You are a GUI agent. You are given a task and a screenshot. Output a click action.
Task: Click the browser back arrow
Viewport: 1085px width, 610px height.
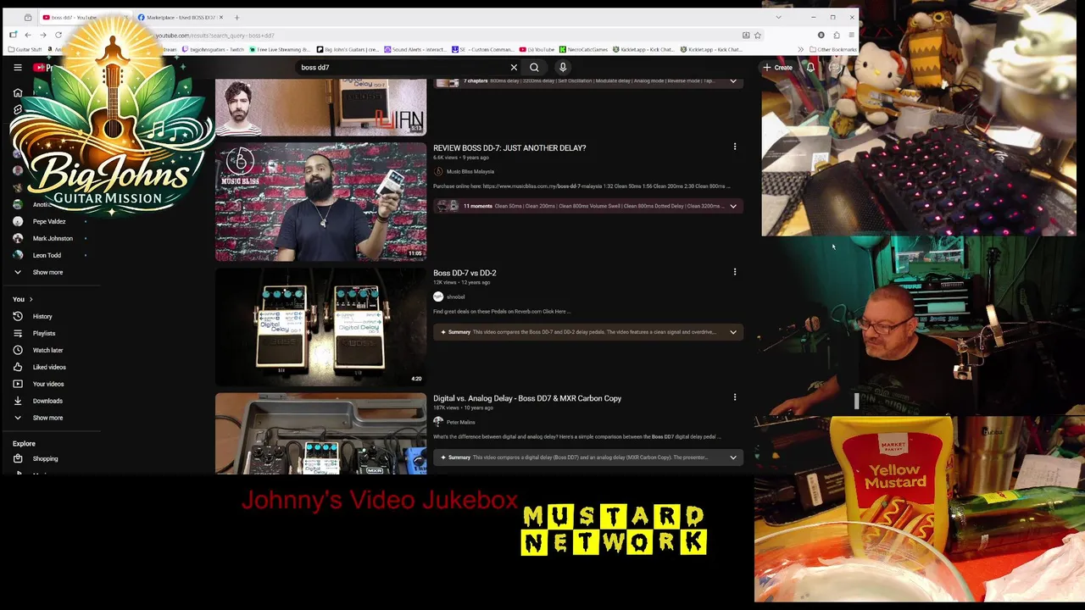coord(28,35)
